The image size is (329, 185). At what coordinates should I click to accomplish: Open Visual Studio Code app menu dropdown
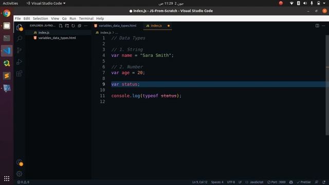point(46,4)
